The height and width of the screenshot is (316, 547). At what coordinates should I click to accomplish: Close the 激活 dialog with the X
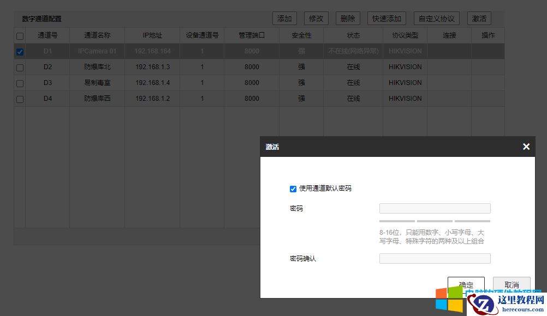pos(526,147)
